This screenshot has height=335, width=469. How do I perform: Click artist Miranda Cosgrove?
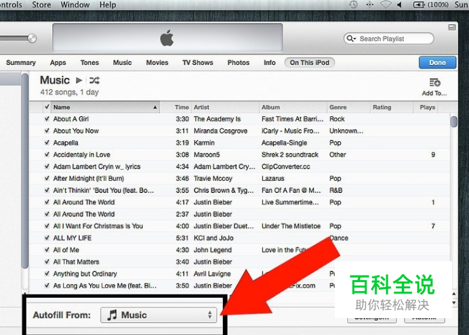click(220, 131)
